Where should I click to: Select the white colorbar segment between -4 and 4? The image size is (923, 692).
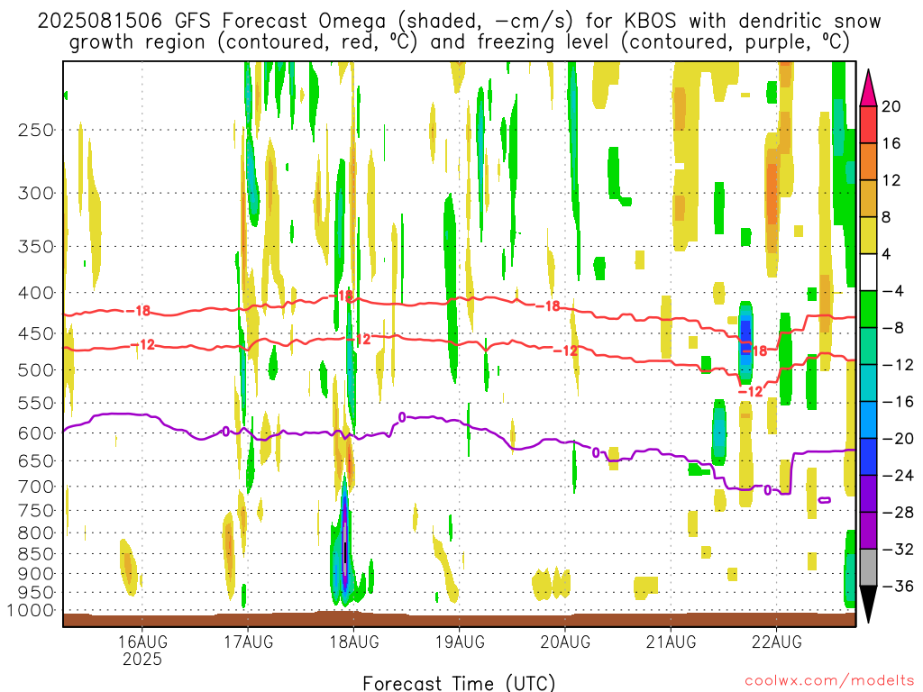point(868,272)
